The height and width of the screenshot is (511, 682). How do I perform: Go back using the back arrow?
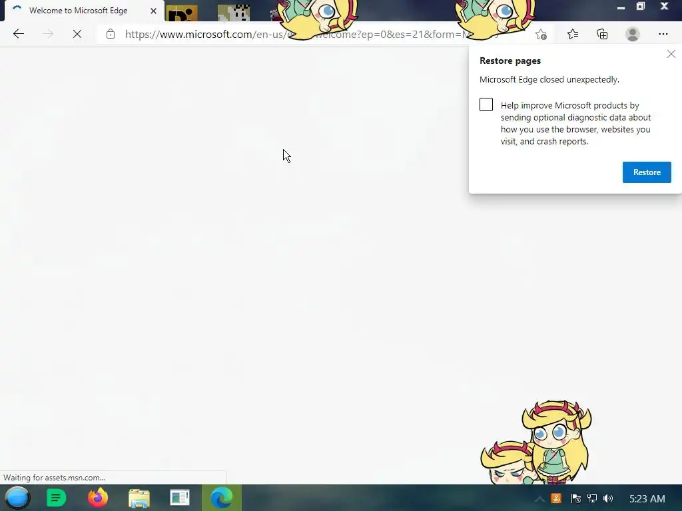pos(18,34)
